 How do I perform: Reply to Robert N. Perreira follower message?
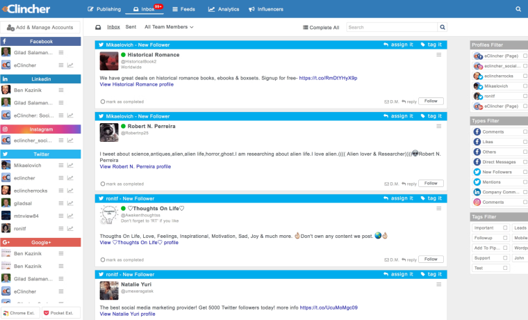click(x=409, y=184)
